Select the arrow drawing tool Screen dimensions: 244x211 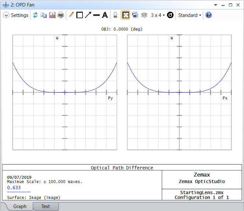[88, 15]
